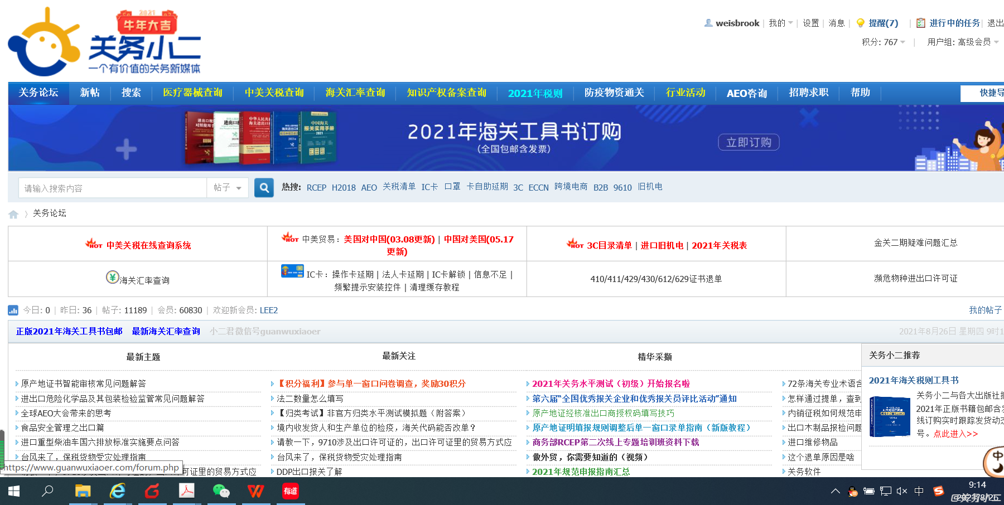
Task: Click new member name LEE2
Action: tap(268, 310)
